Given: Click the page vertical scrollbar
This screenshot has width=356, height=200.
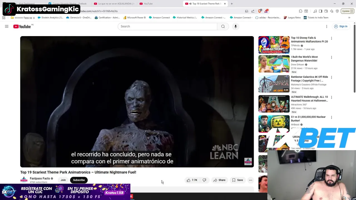Looking at the screenshot, I should tap(354, 58).
